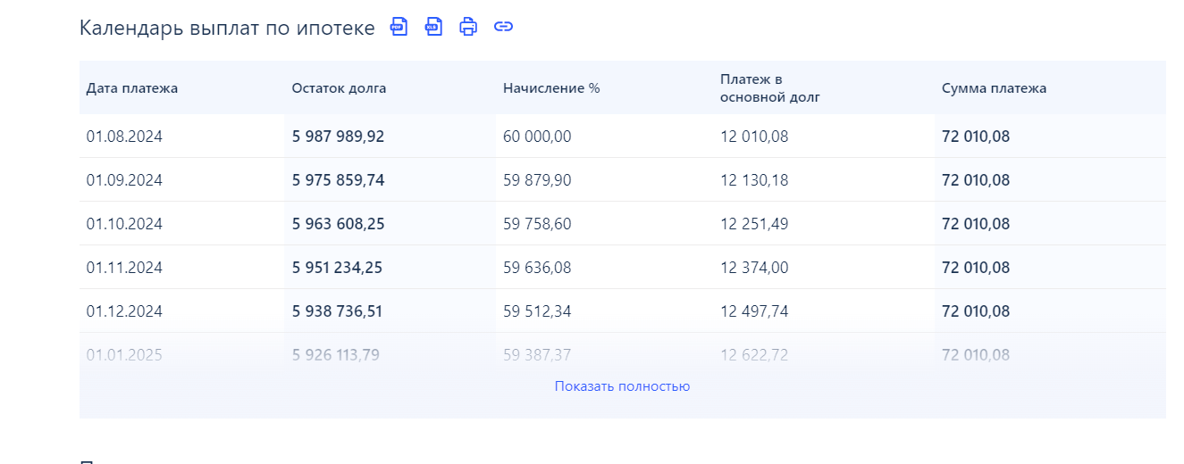Select the 01.08.2024 payment date cell

pyautogui.click(x=124, y=137)
